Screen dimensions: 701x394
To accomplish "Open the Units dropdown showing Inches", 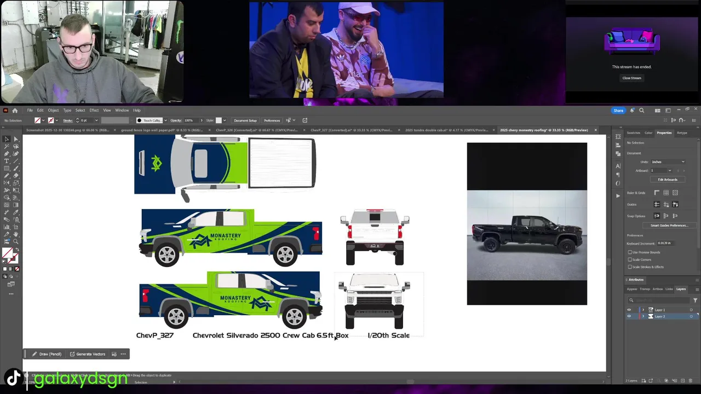I will pos(668,161).
